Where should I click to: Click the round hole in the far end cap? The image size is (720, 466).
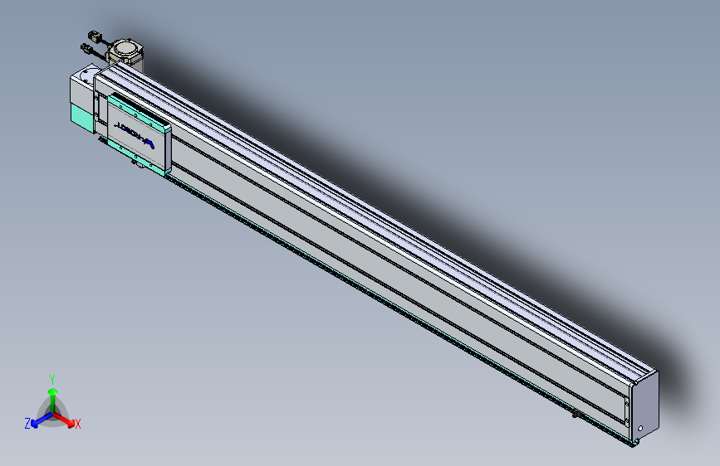pyautogui.click(x=640, y=429)
